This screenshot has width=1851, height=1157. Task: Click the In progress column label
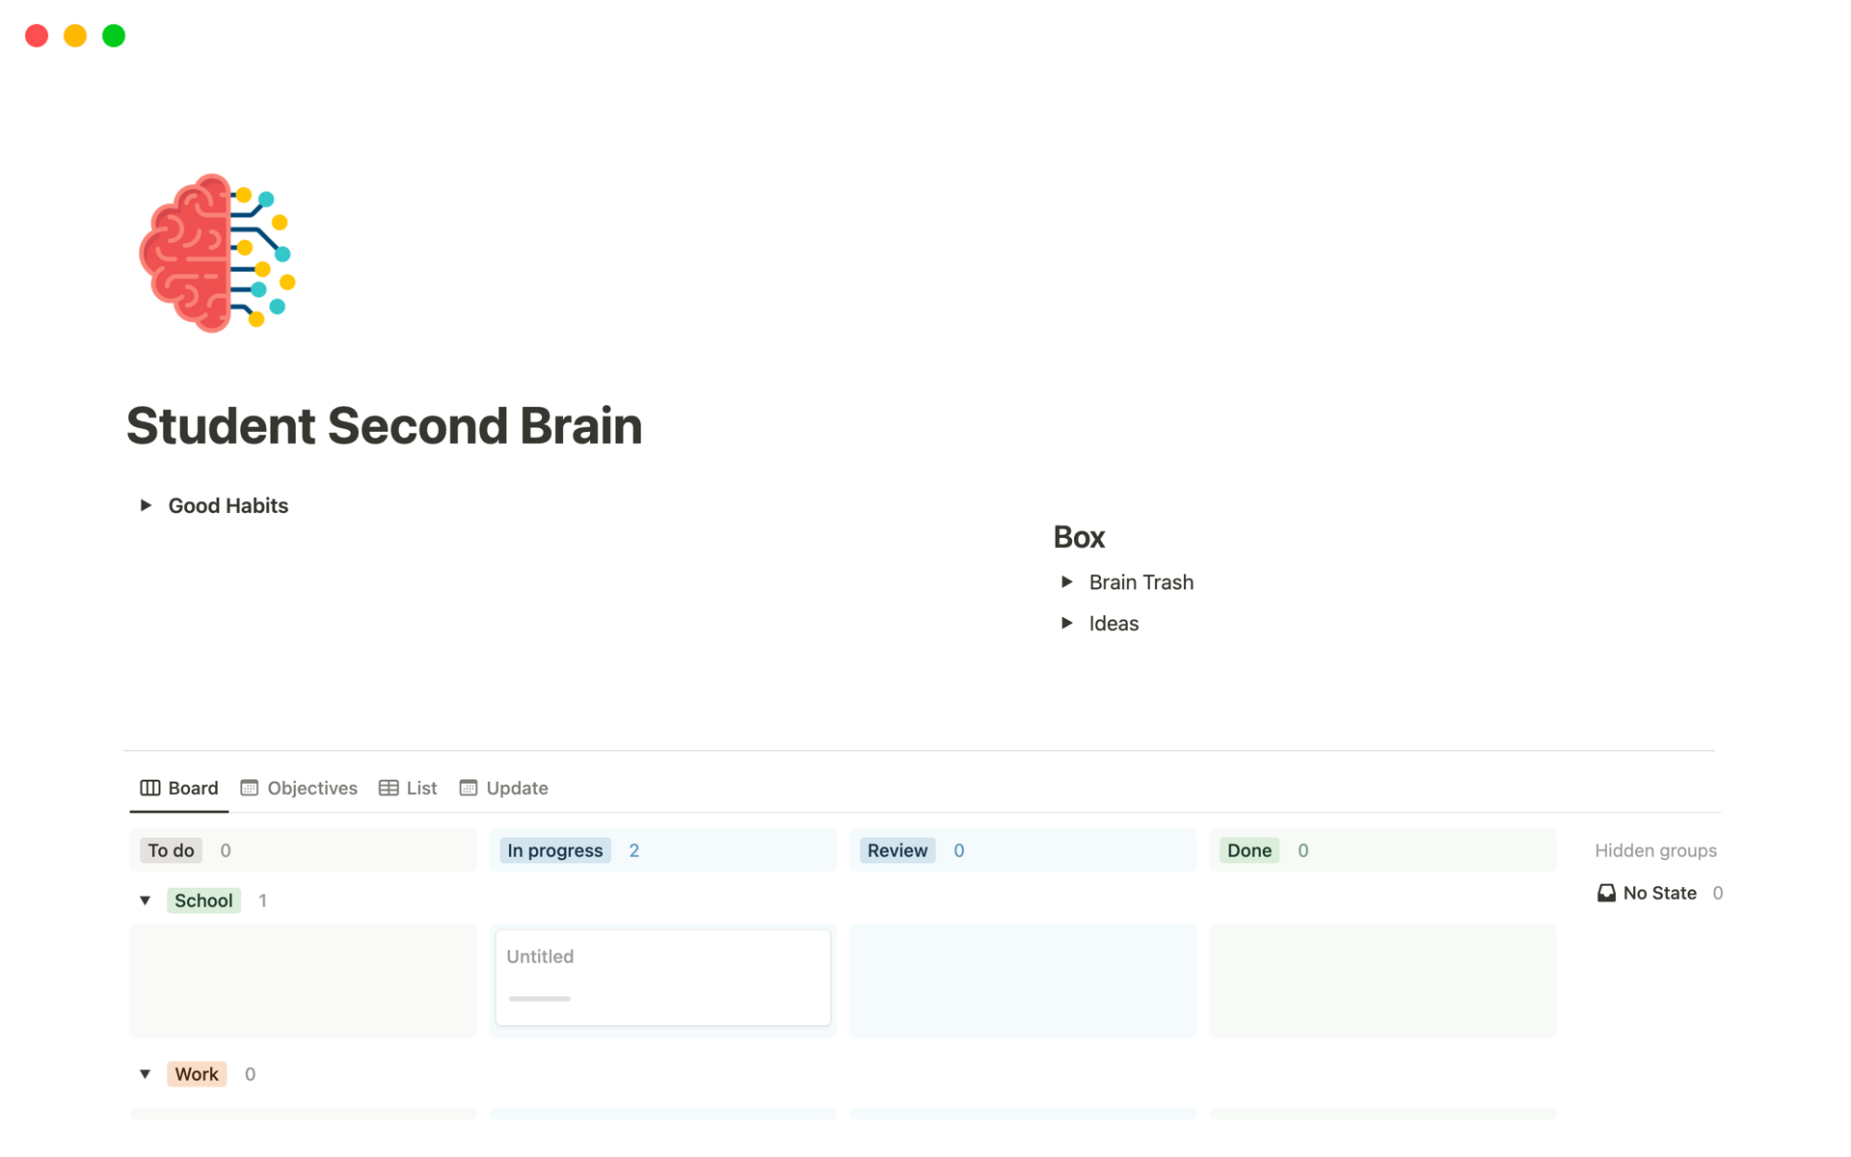[554, 850]
